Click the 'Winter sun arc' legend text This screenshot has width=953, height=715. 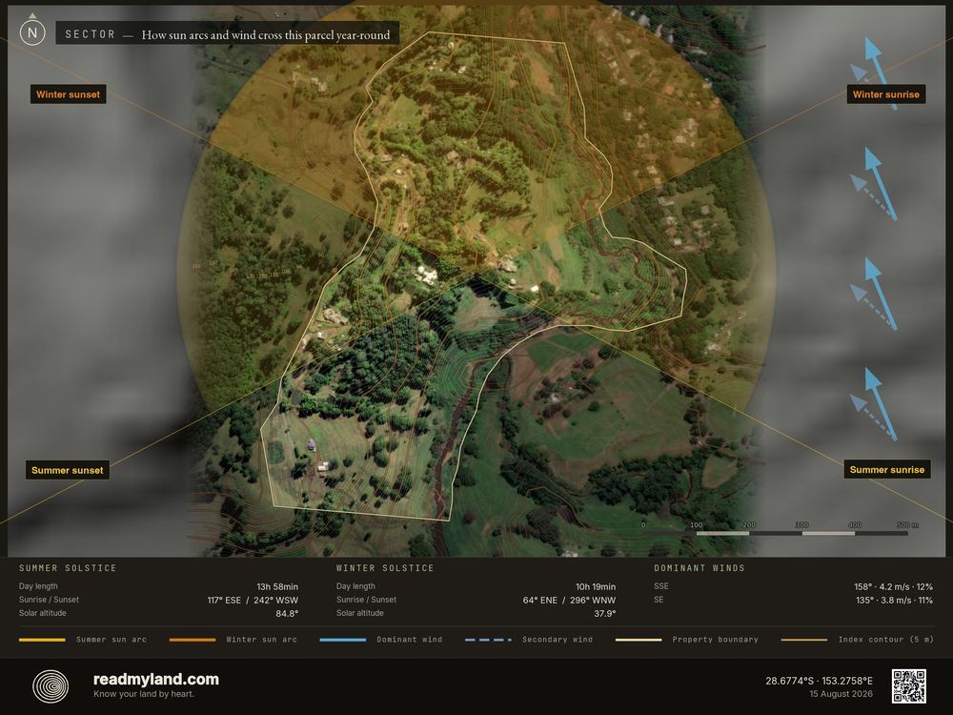(262, 640)
